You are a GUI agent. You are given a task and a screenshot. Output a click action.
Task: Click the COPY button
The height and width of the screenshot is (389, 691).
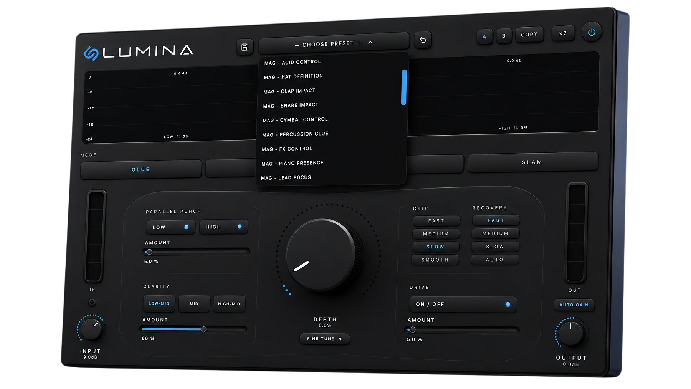[529, 35]
